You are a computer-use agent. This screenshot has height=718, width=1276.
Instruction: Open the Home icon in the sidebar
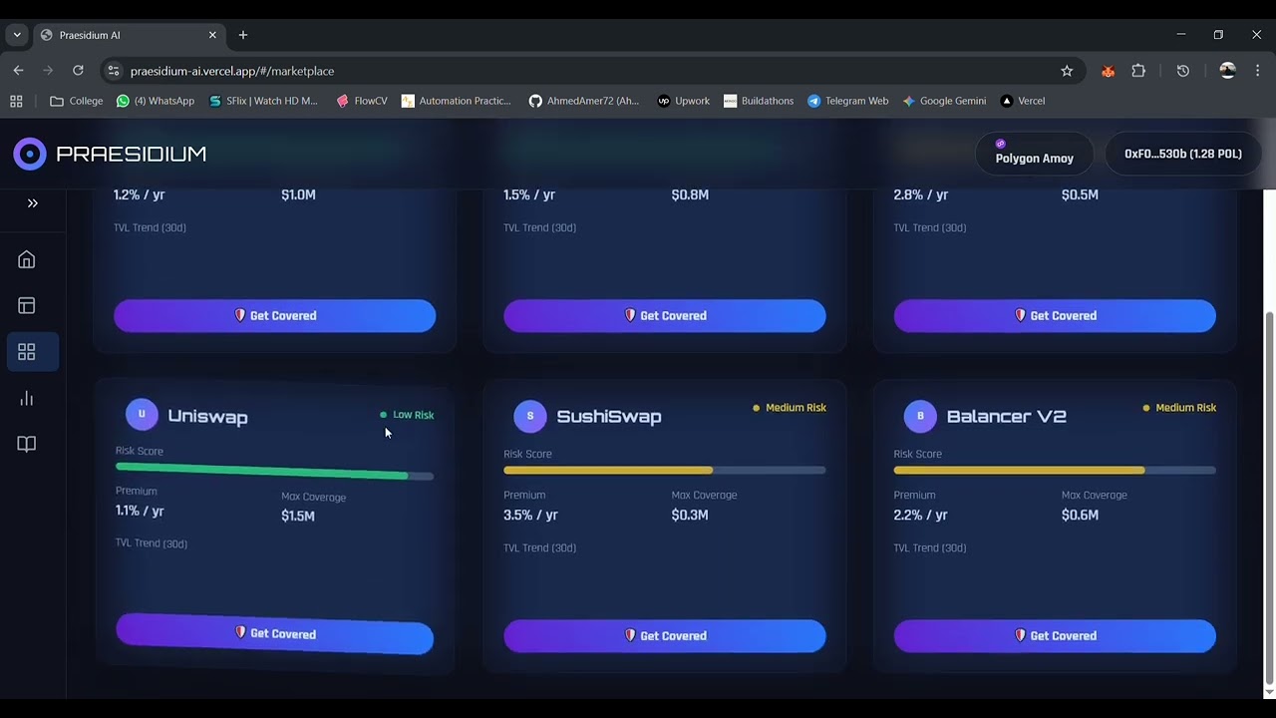(x=27, y=259)
